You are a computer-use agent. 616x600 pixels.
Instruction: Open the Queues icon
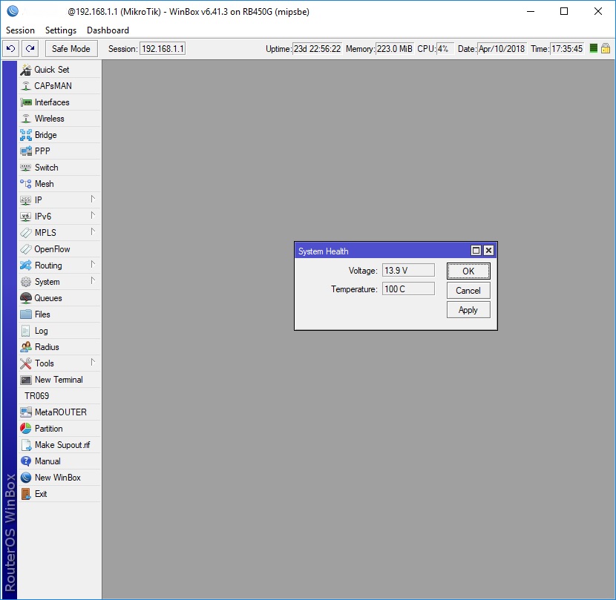click(25, 298)
